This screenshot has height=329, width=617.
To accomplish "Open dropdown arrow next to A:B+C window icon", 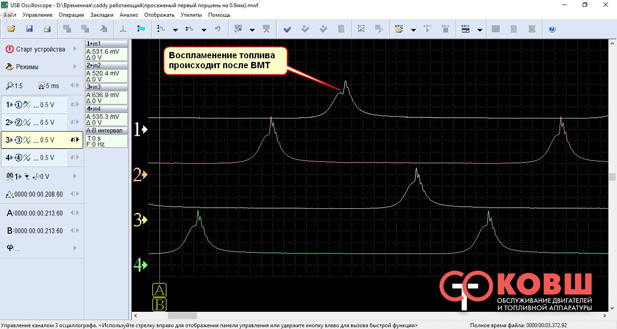I will tap(480, 30).
